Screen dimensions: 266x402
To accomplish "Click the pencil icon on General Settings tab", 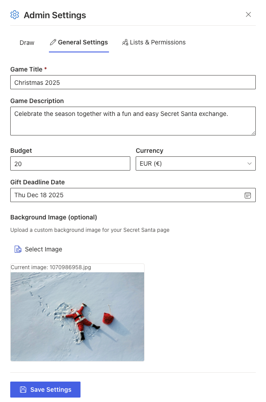I will click(x=52, y=42).
